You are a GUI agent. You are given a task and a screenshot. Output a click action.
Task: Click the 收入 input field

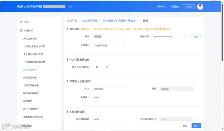coord(109,89)
